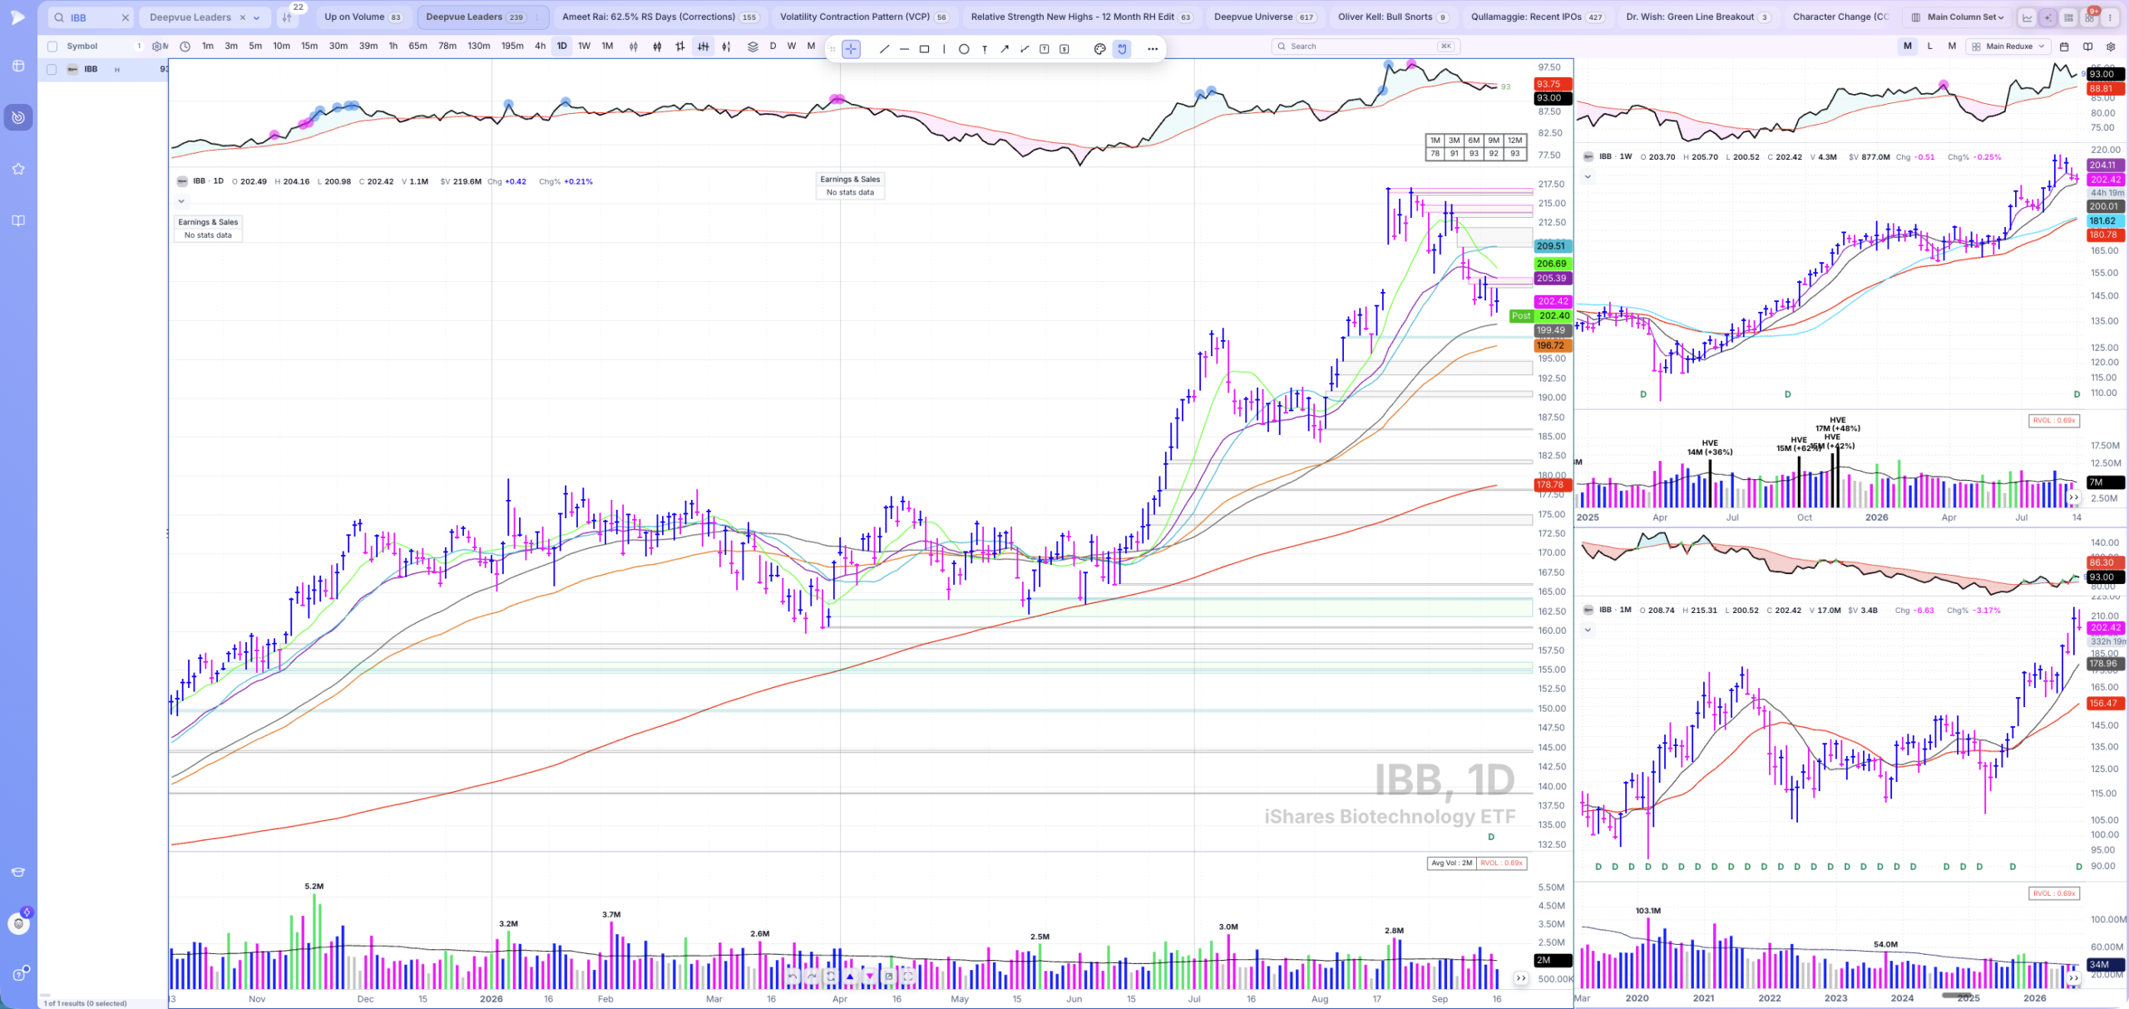
Task: Open the chart layers icon
Action: pos(753,47)
